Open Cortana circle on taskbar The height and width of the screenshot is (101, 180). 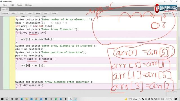point(12,99)
